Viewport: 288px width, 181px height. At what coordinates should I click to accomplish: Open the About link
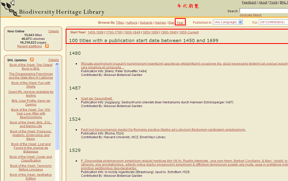click(x=263, y=2)
